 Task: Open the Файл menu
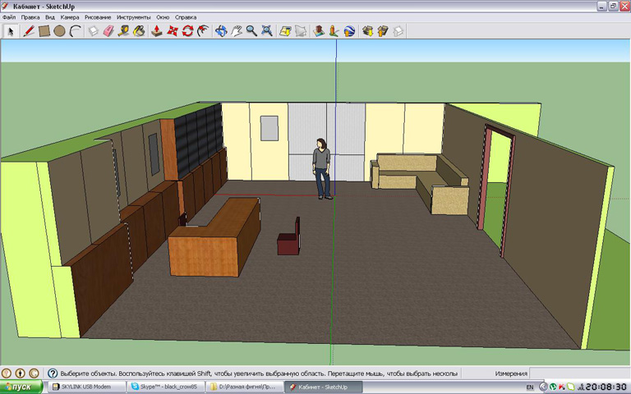tap(9, 17)
